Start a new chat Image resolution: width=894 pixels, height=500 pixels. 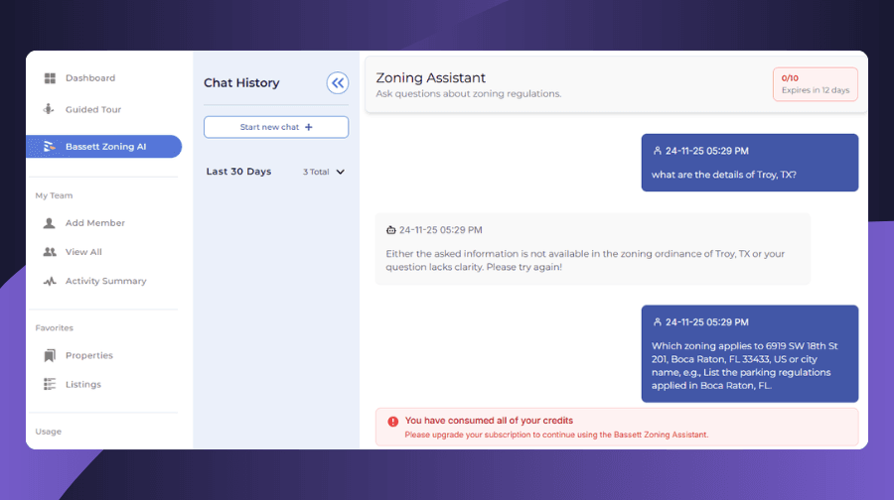click(276, 127)
